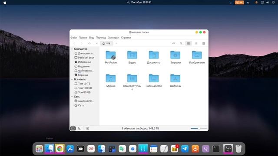Open the Вид menu
278x156 pixels.
coord(92,38)
